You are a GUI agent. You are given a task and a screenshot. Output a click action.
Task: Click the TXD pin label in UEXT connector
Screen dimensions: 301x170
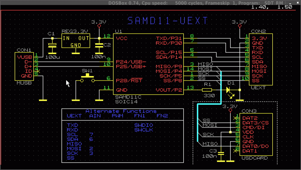[257, 48]
